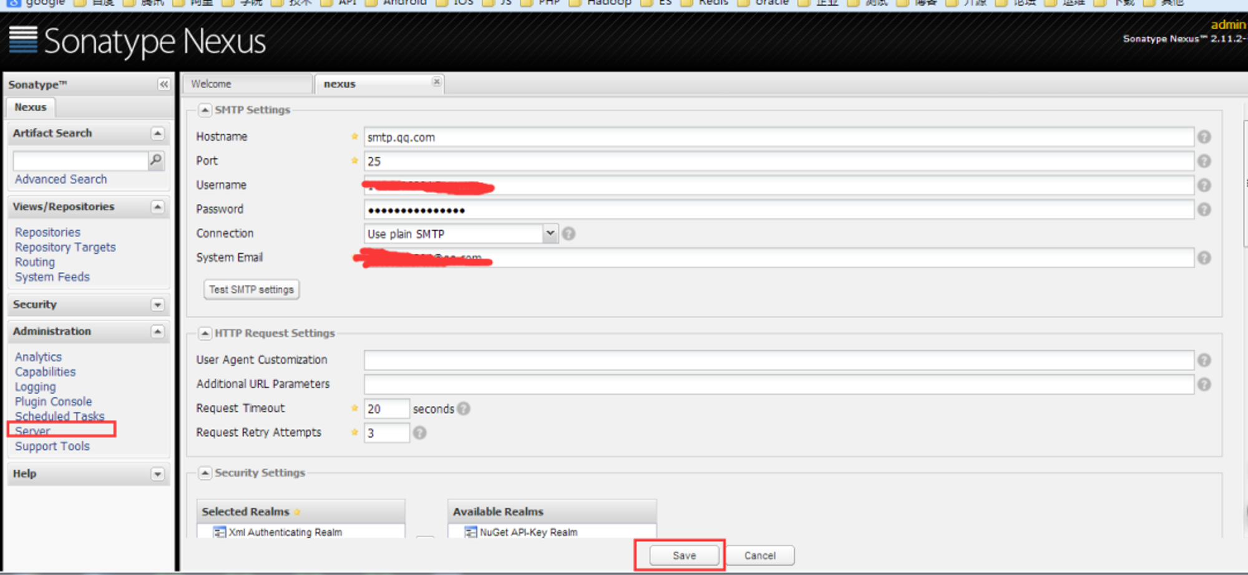Image resolution: width=1248 pixels, height=575 pixels.
Task: Click the Selected Realms header
Action: tap(301, 511)
